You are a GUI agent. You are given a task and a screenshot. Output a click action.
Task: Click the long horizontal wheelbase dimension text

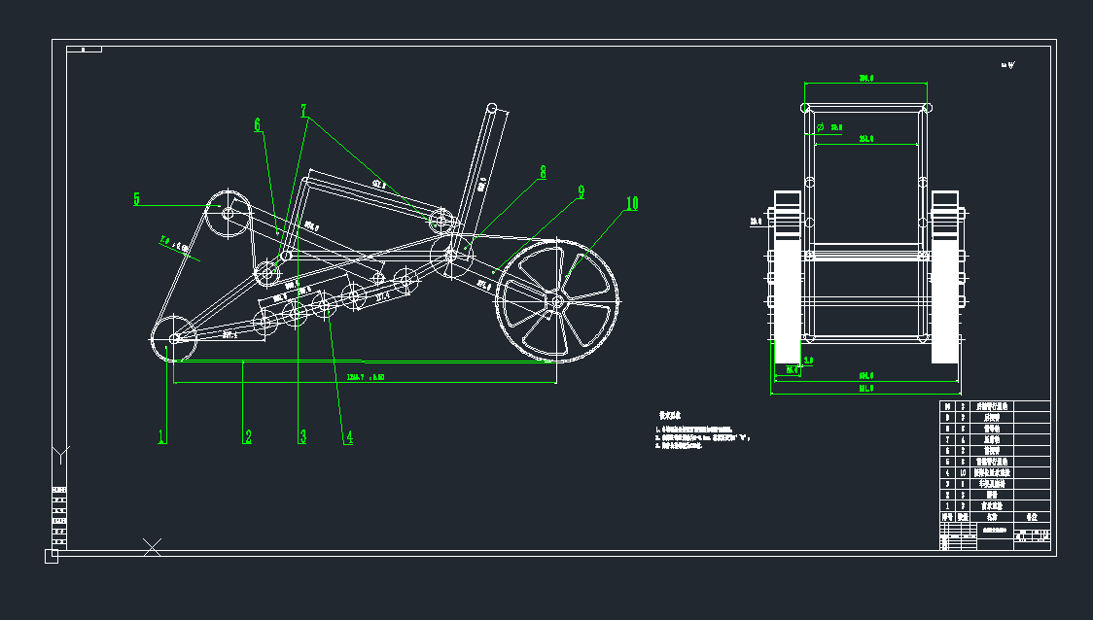(366, 376)
